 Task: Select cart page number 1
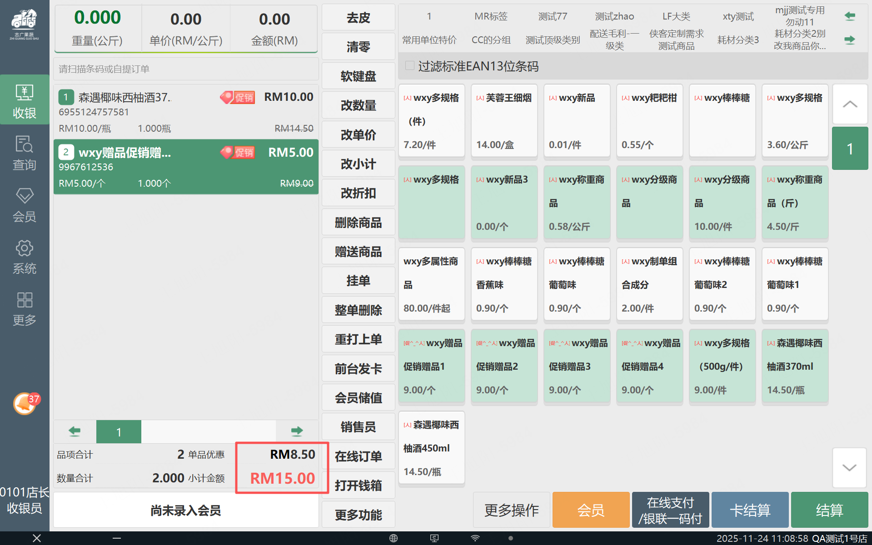(x=119, y=431)
